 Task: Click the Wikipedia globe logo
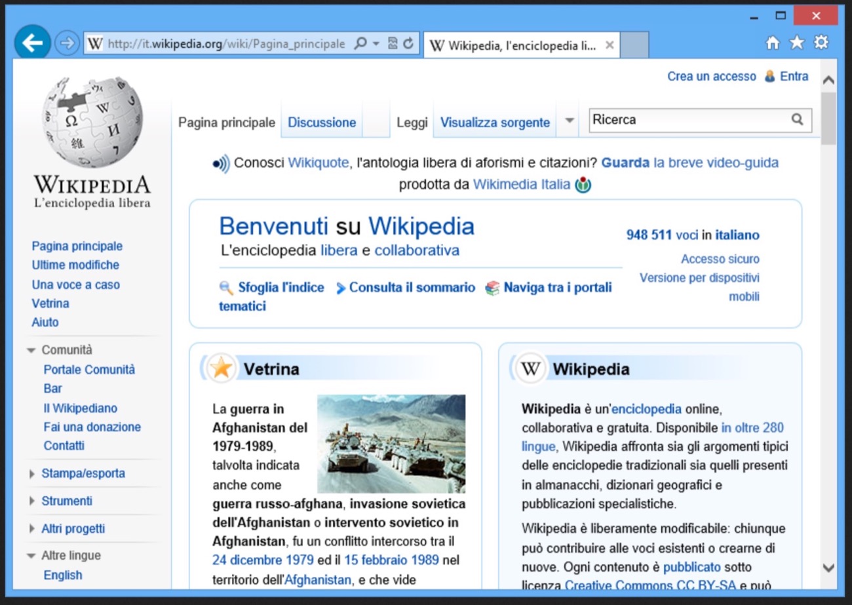pos(92,122)
